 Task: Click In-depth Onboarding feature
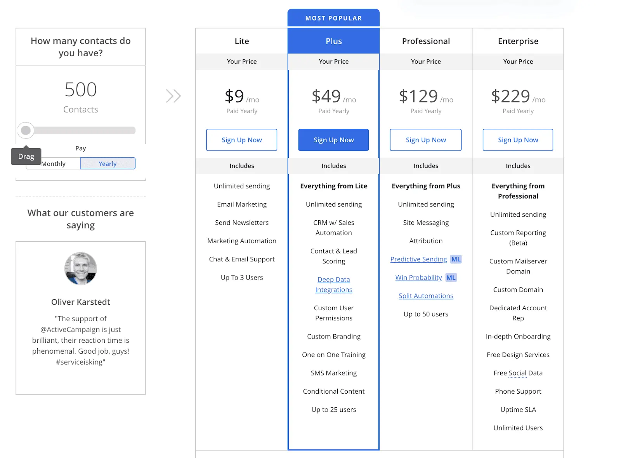click(518, 336)
